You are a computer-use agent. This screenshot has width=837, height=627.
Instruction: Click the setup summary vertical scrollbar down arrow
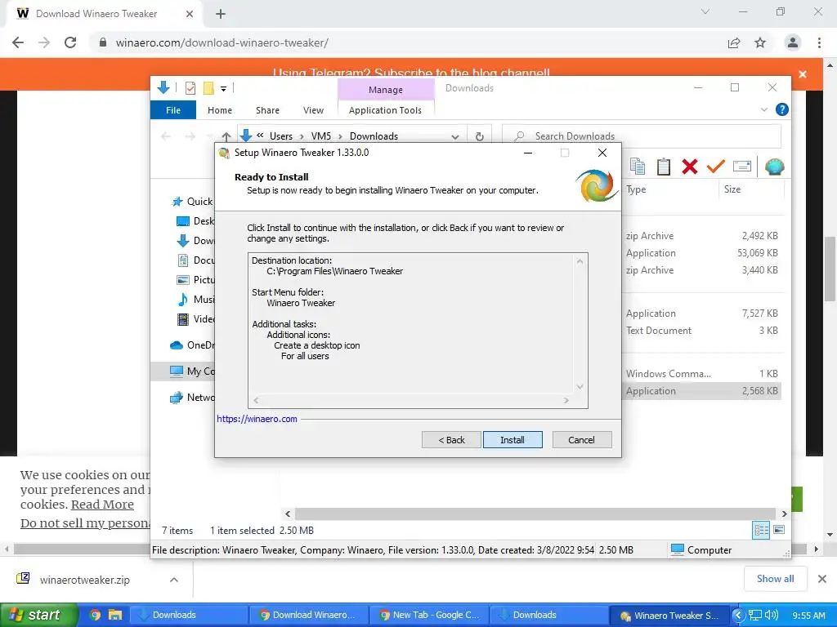[580, 387]
